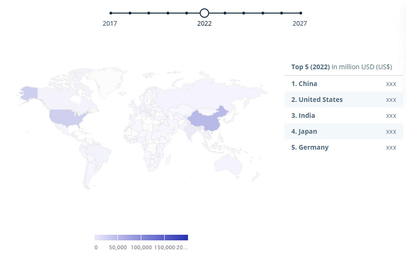This screenshot has height=260, width=406.
Task: Choose the 2025 dot on the timeline
Action: click(x=263, y=13)
